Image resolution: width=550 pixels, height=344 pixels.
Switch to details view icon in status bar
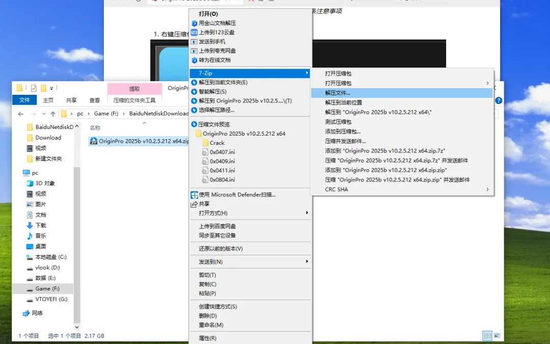pyautogui.click(x=487, y=335)
